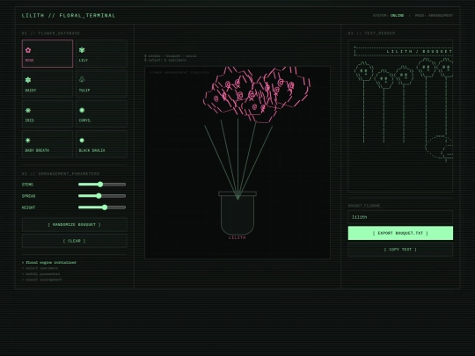Export the bouquet with Export Bouquet.txt
Screen dimensions: 475x356
[400, 233]
